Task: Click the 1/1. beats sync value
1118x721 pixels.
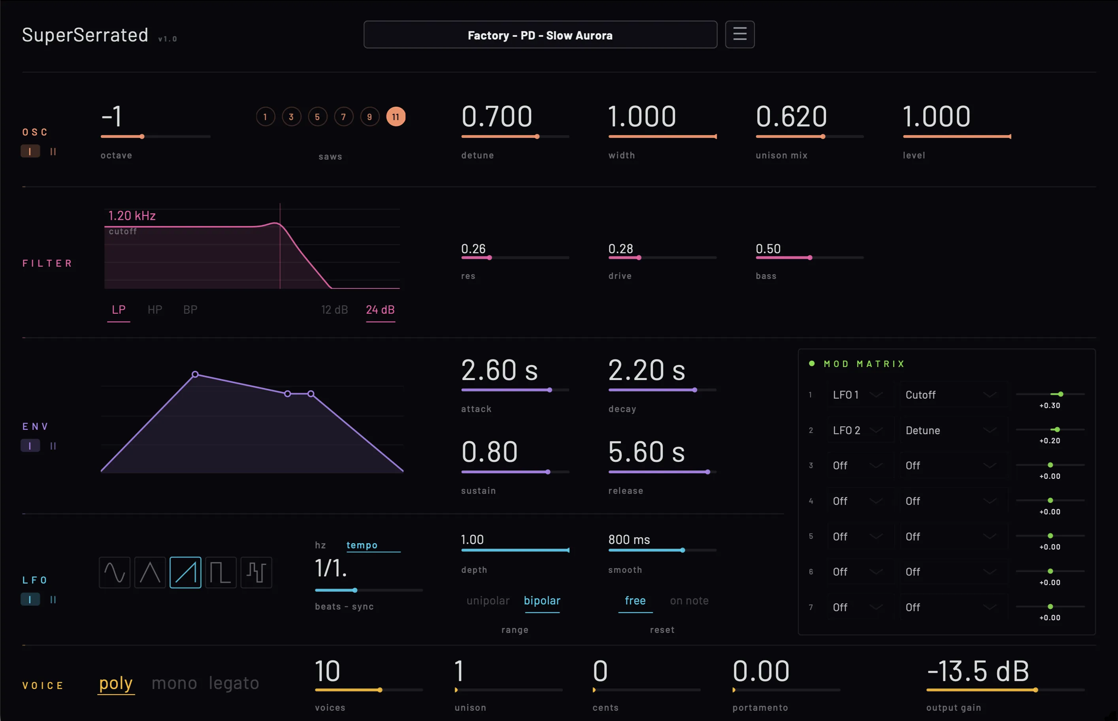Action: pyautogui.click(x=331, y=569)
